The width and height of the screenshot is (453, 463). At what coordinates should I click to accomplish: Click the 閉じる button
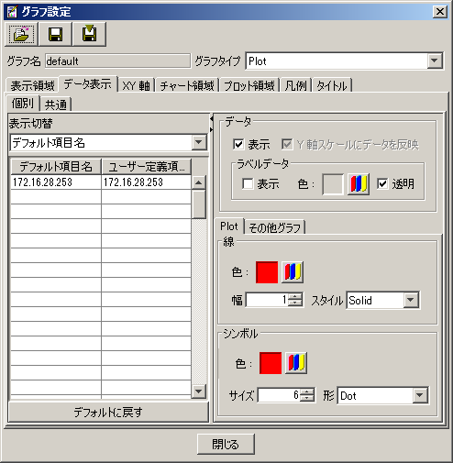pos(226,444)
